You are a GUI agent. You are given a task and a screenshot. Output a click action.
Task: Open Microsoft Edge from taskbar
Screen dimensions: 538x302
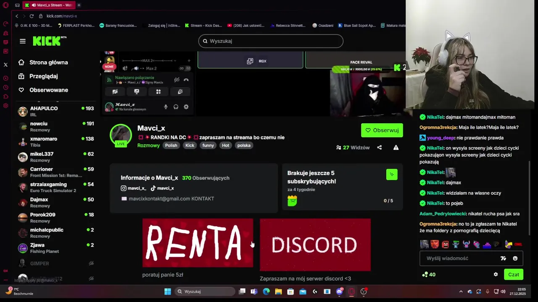point(266,292)
